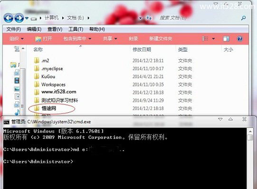Select the .myeclipse folder
Image resolution: width=257 pixels, height=189 pixels.
pyautogui.click(x=52, y=69)
